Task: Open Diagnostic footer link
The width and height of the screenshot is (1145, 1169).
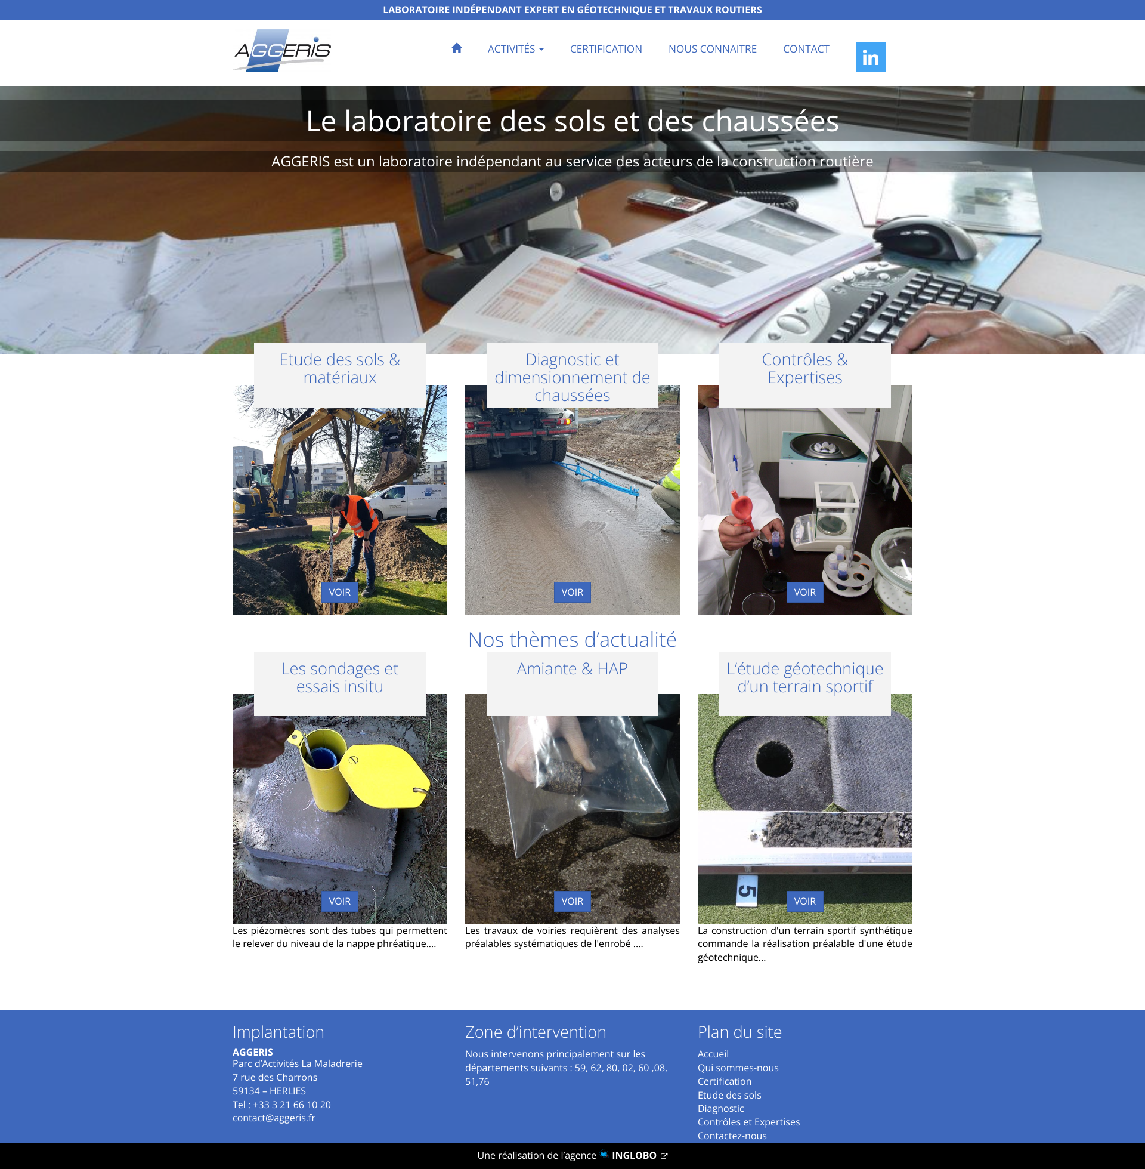Action: 720,1108
